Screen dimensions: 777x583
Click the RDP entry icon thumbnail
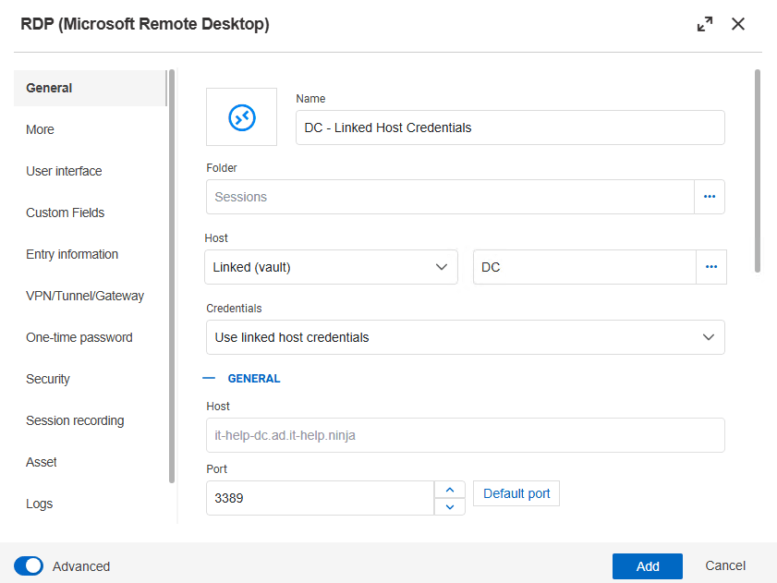pos(241,116)
